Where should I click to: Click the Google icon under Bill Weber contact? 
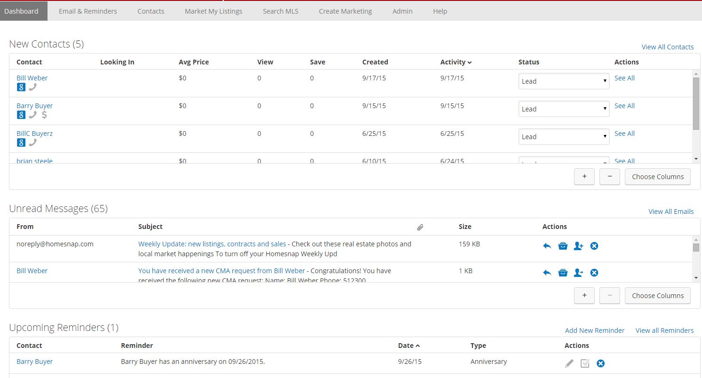click(x=21, y=87)
